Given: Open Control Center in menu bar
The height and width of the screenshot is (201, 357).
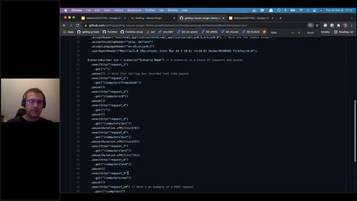Looking at the screenshot, I should (x=315, y=10).
